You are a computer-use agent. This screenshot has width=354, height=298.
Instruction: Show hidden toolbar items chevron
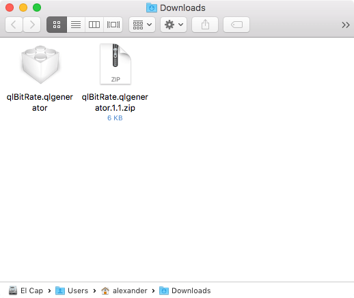tap(346, 25)
